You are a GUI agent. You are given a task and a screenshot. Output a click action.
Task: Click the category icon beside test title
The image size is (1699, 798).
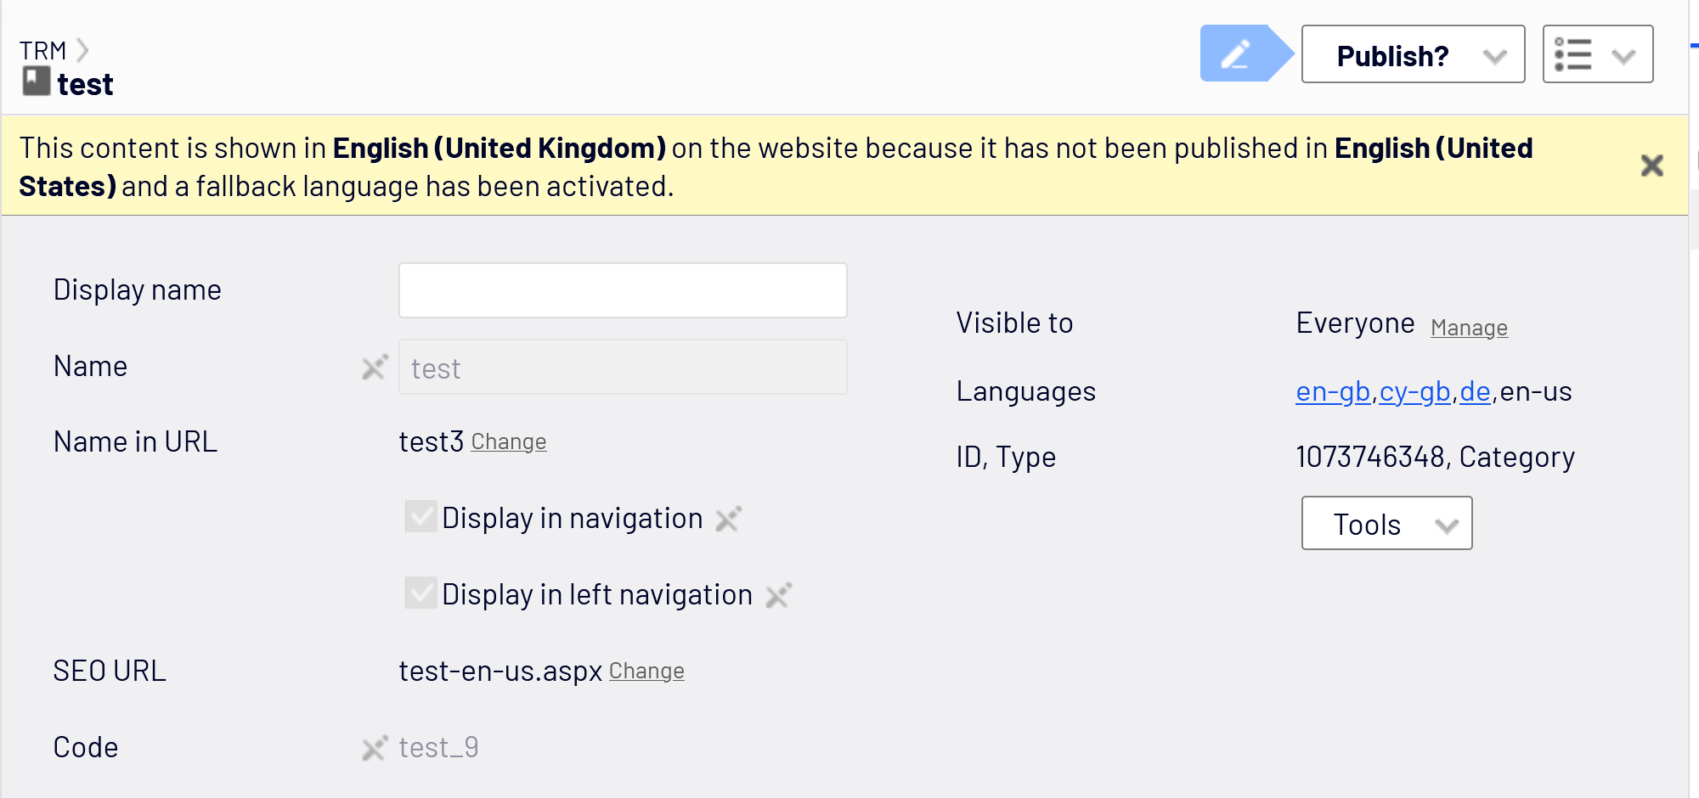tap(37, 81)
